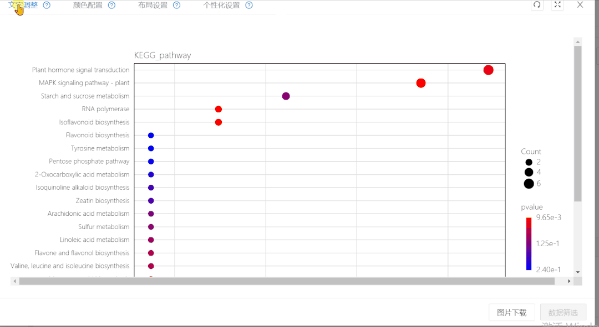
Task: Click the horizontal scrollbar left arrow
Action: pos(15,281)
